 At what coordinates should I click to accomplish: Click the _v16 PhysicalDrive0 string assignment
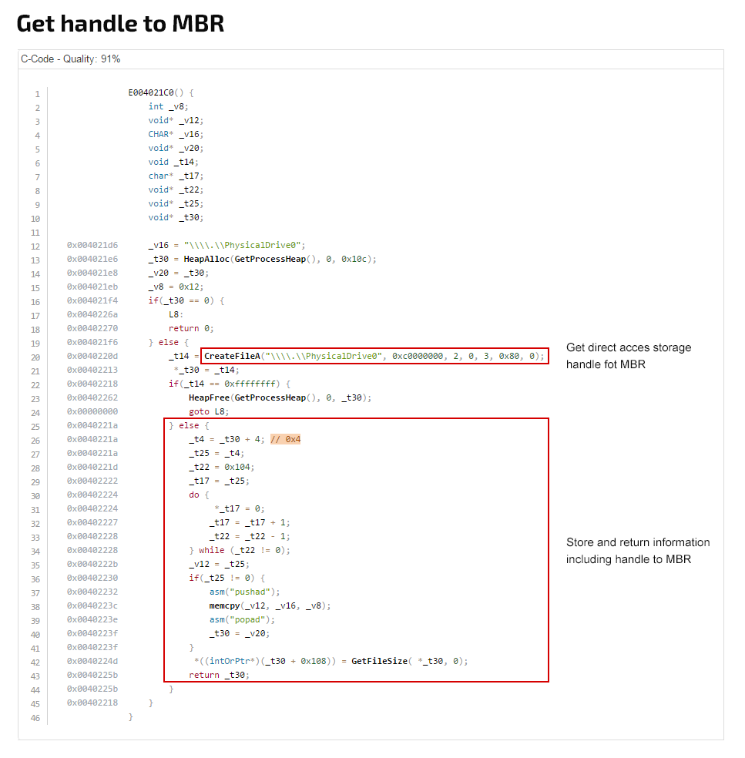pos(227,245)
